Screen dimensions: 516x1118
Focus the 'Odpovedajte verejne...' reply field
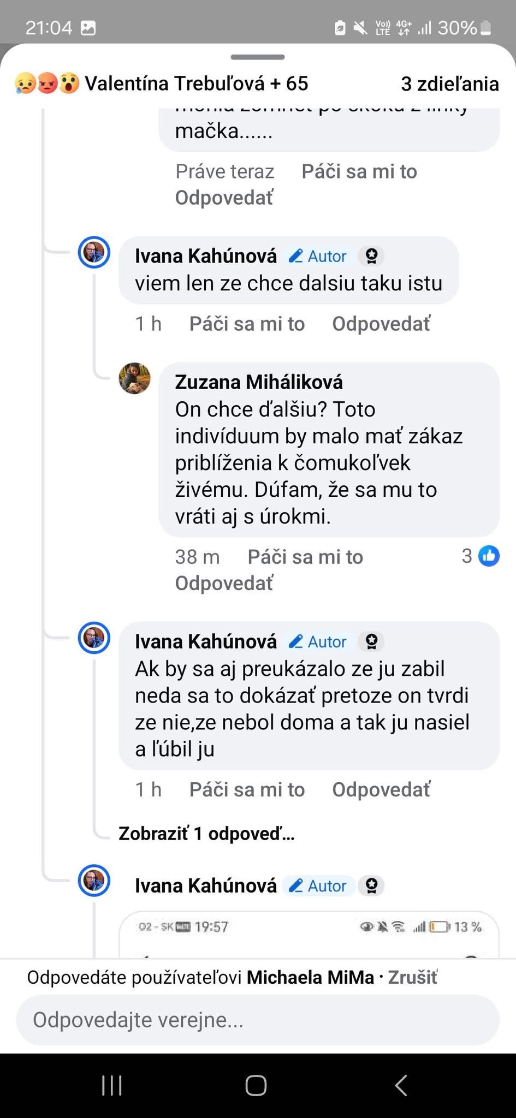point(258,1020)
